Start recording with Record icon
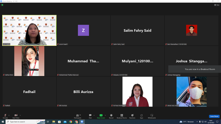Viewport: 221px width, 124px height. pos(111,116)
